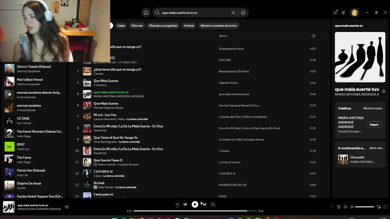The image size is (390, 219).
Task: Show lyrics via the microphone icon
Action: [332, 207]
